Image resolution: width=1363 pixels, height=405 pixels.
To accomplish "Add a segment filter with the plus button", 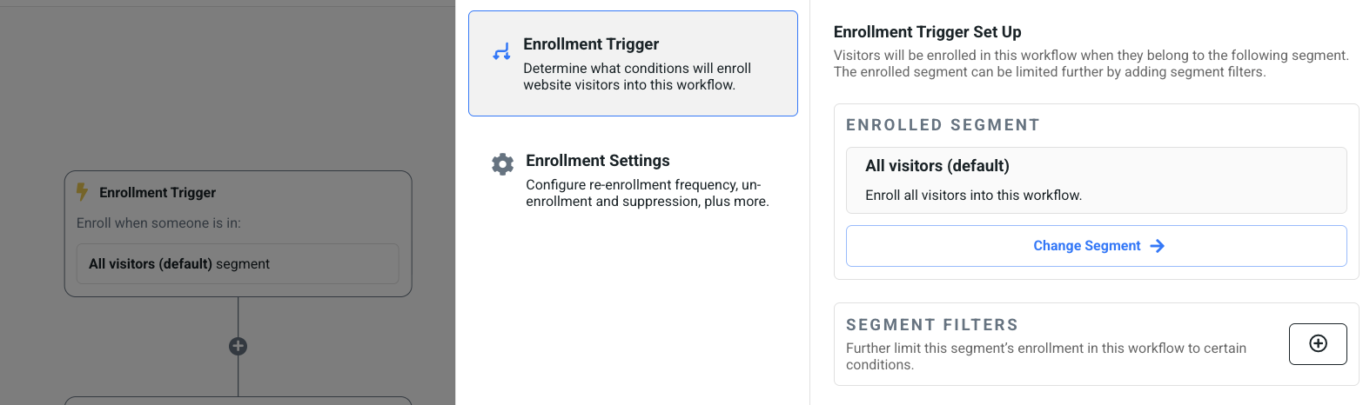I will 1318,344.
